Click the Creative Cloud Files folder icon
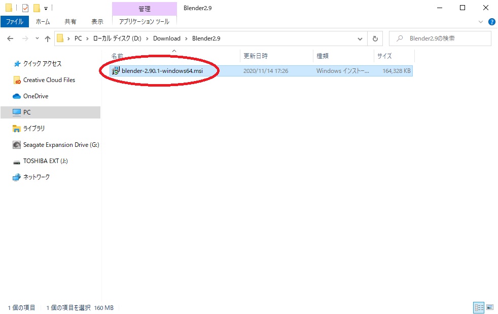The width and height of the screenshot is (498, 314). (17, 80)
